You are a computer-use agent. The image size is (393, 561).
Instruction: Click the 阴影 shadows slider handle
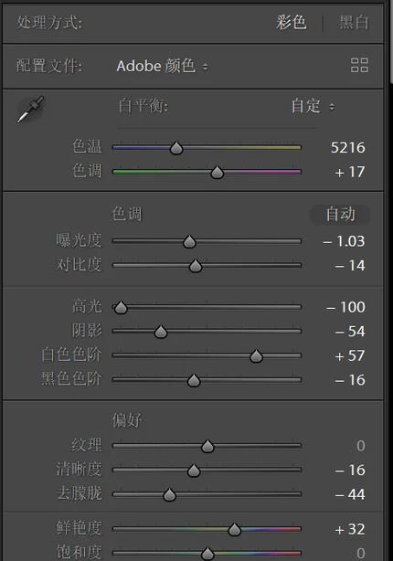click(161, 332)
